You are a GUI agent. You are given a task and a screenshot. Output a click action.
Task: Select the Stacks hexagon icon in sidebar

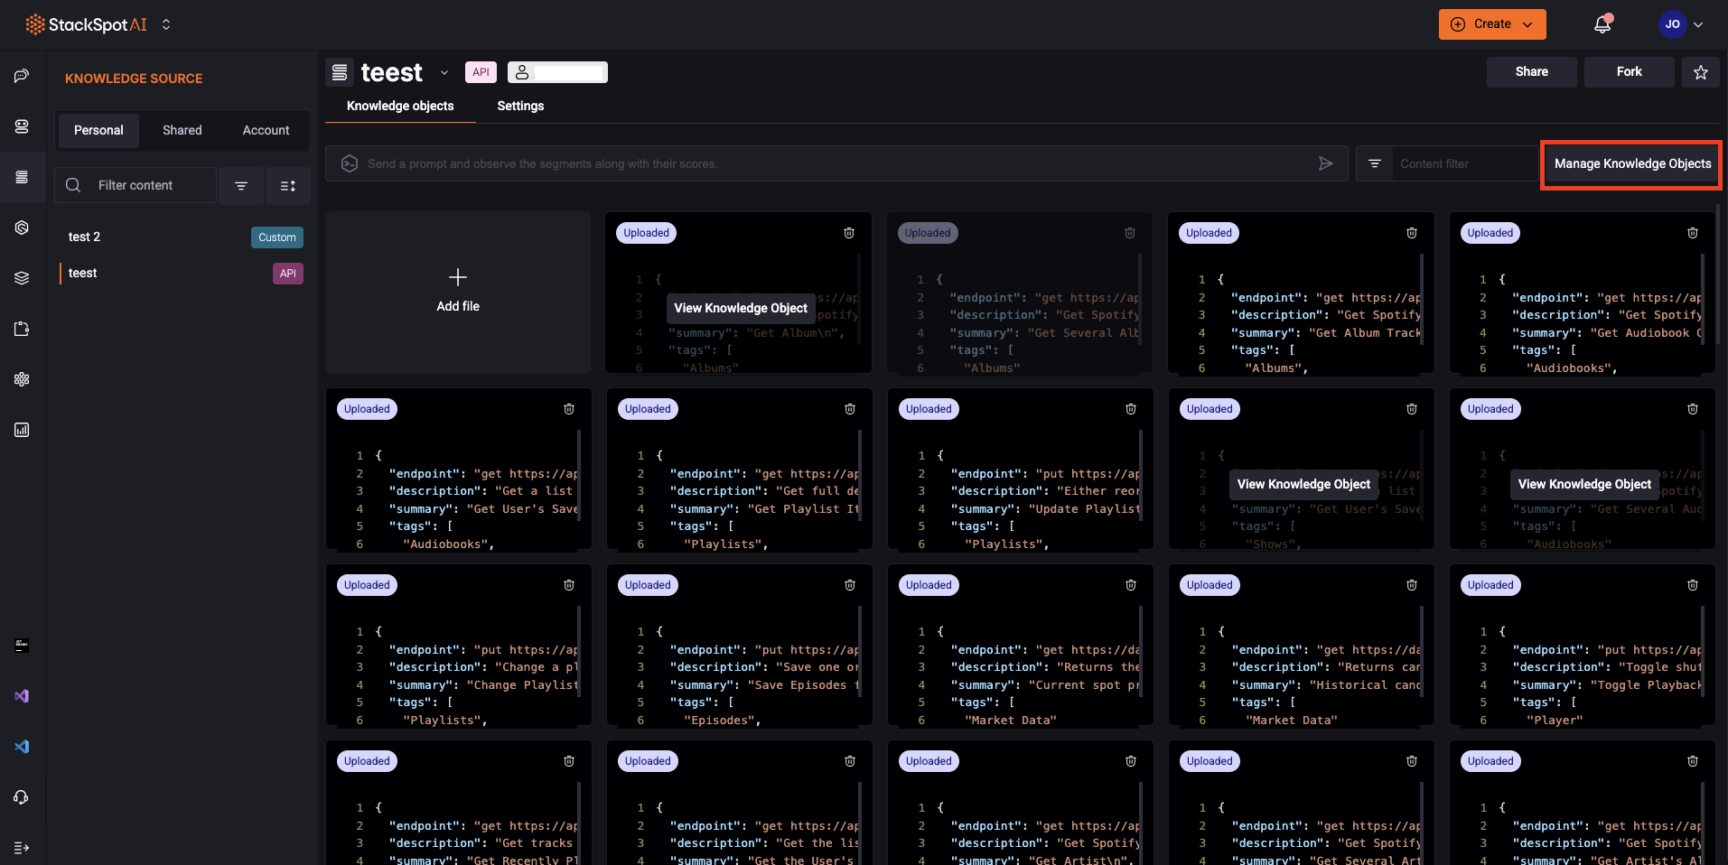point(22,228)
